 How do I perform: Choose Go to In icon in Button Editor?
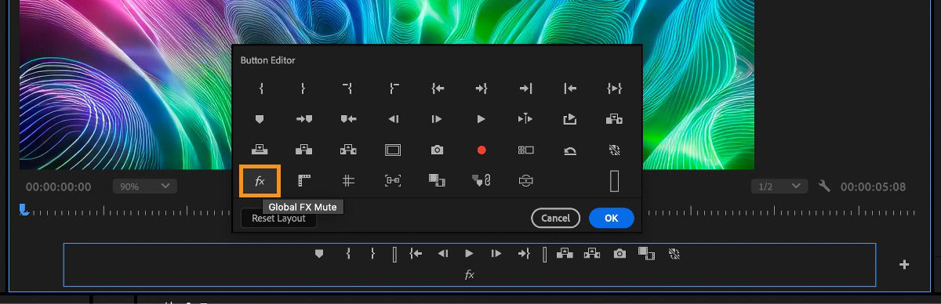tap(438, 89)
